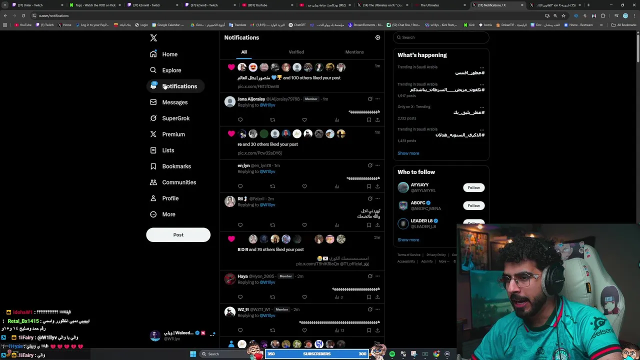The image size is (640, 360).
Task: Open more options on Haya's reply
Action: 377,276
